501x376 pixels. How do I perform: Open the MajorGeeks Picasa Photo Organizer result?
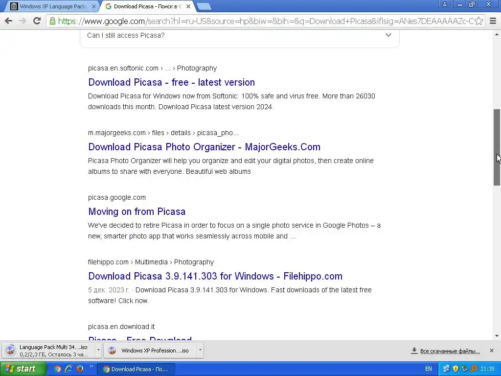coord(204,147)
